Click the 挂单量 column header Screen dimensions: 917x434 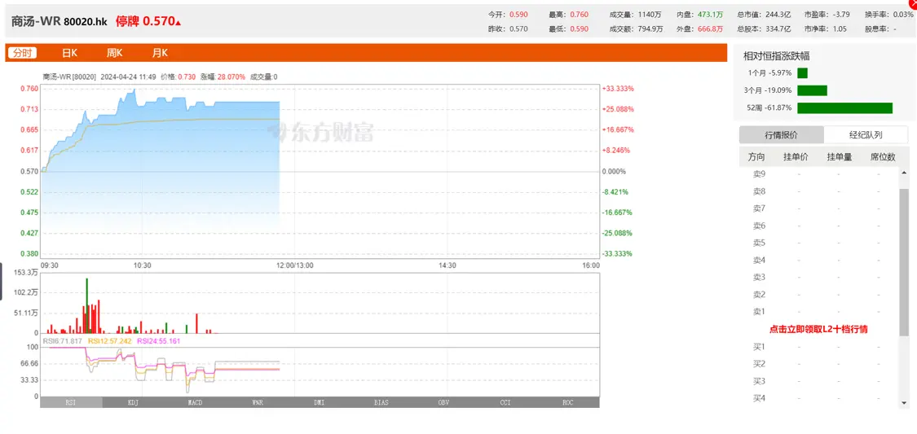[x=840, y=157]
